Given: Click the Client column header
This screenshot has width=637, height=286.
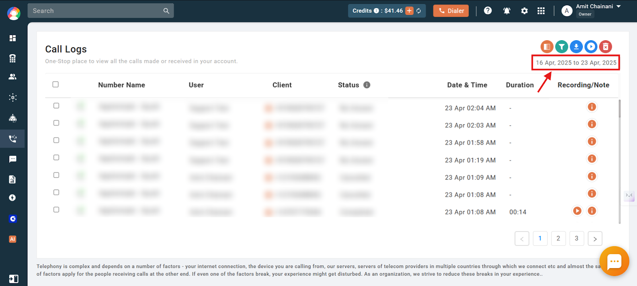Looking at the screenshot, I should tap(282, 85).
